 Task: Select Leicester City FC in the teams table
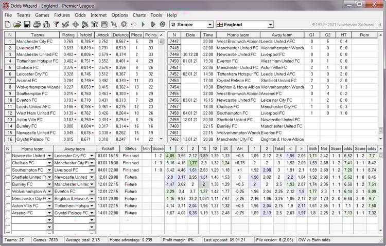click(x=32, y=74)
